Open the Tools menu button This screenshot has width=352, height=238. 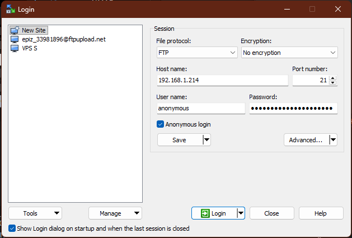click(35, 213)
